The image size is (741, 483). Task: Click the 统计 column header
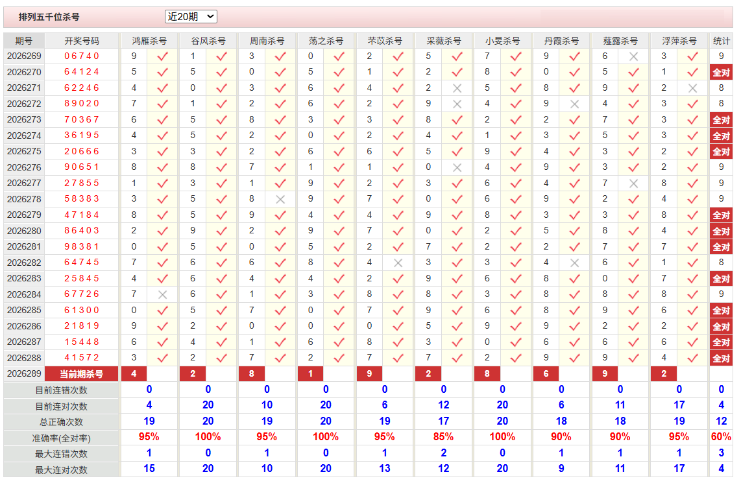click(x=721, y=41)
